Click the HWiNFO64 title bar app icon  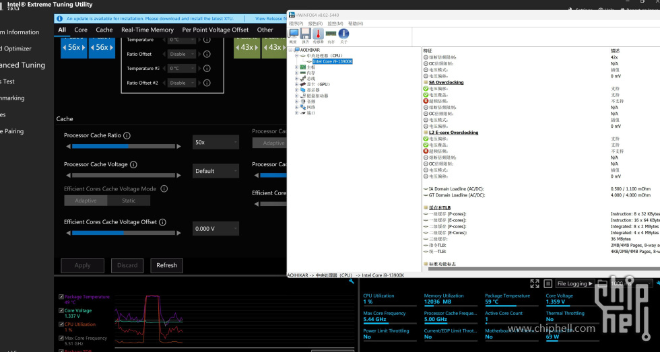pyautogui.click(x=292, y=15)
